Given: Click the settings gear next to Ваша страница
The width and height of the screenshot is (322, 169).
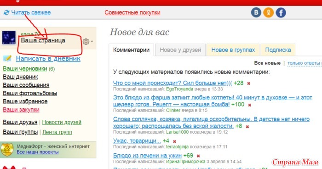Looking at the screenshot, I should click(86, 41).
